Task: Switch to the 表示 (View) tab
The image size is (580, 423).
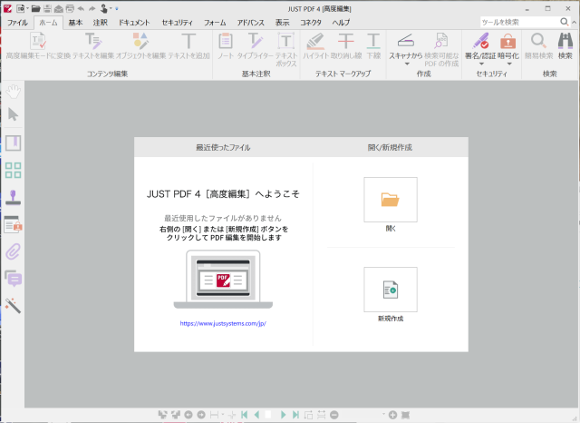Action: pyautogui.click(x=282, y=23)
